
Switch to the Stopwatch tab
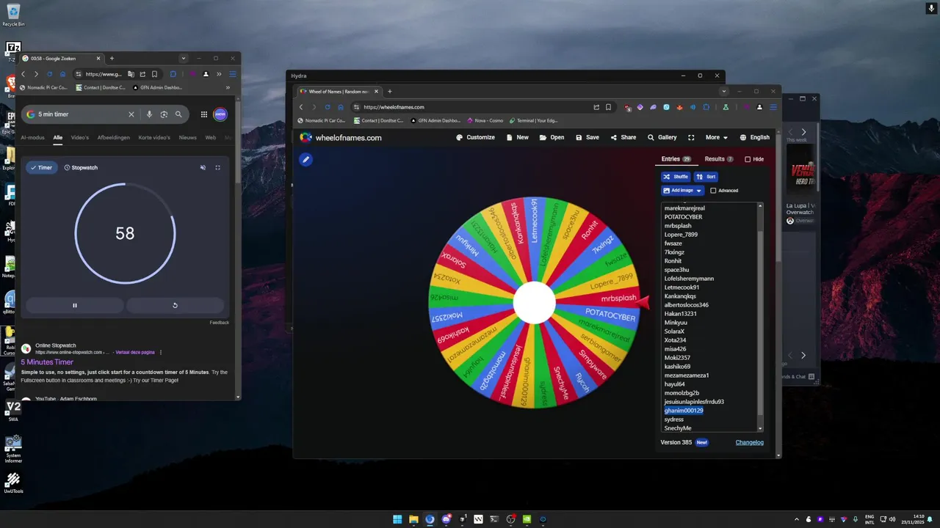coord(81,168)
